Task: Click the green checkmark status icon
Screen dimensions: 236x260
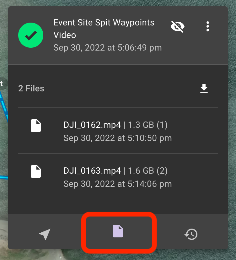Action: point(31,35)
